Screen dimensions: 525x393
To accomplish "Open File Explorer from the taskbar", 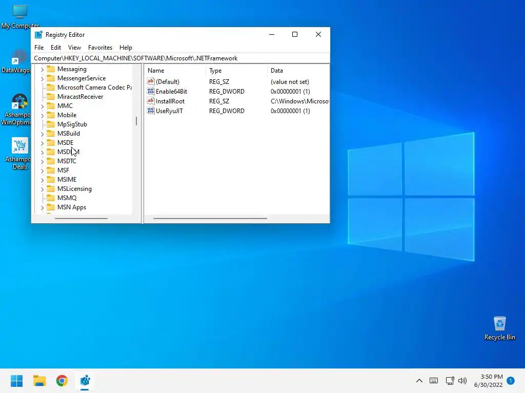I will point(39,381).
